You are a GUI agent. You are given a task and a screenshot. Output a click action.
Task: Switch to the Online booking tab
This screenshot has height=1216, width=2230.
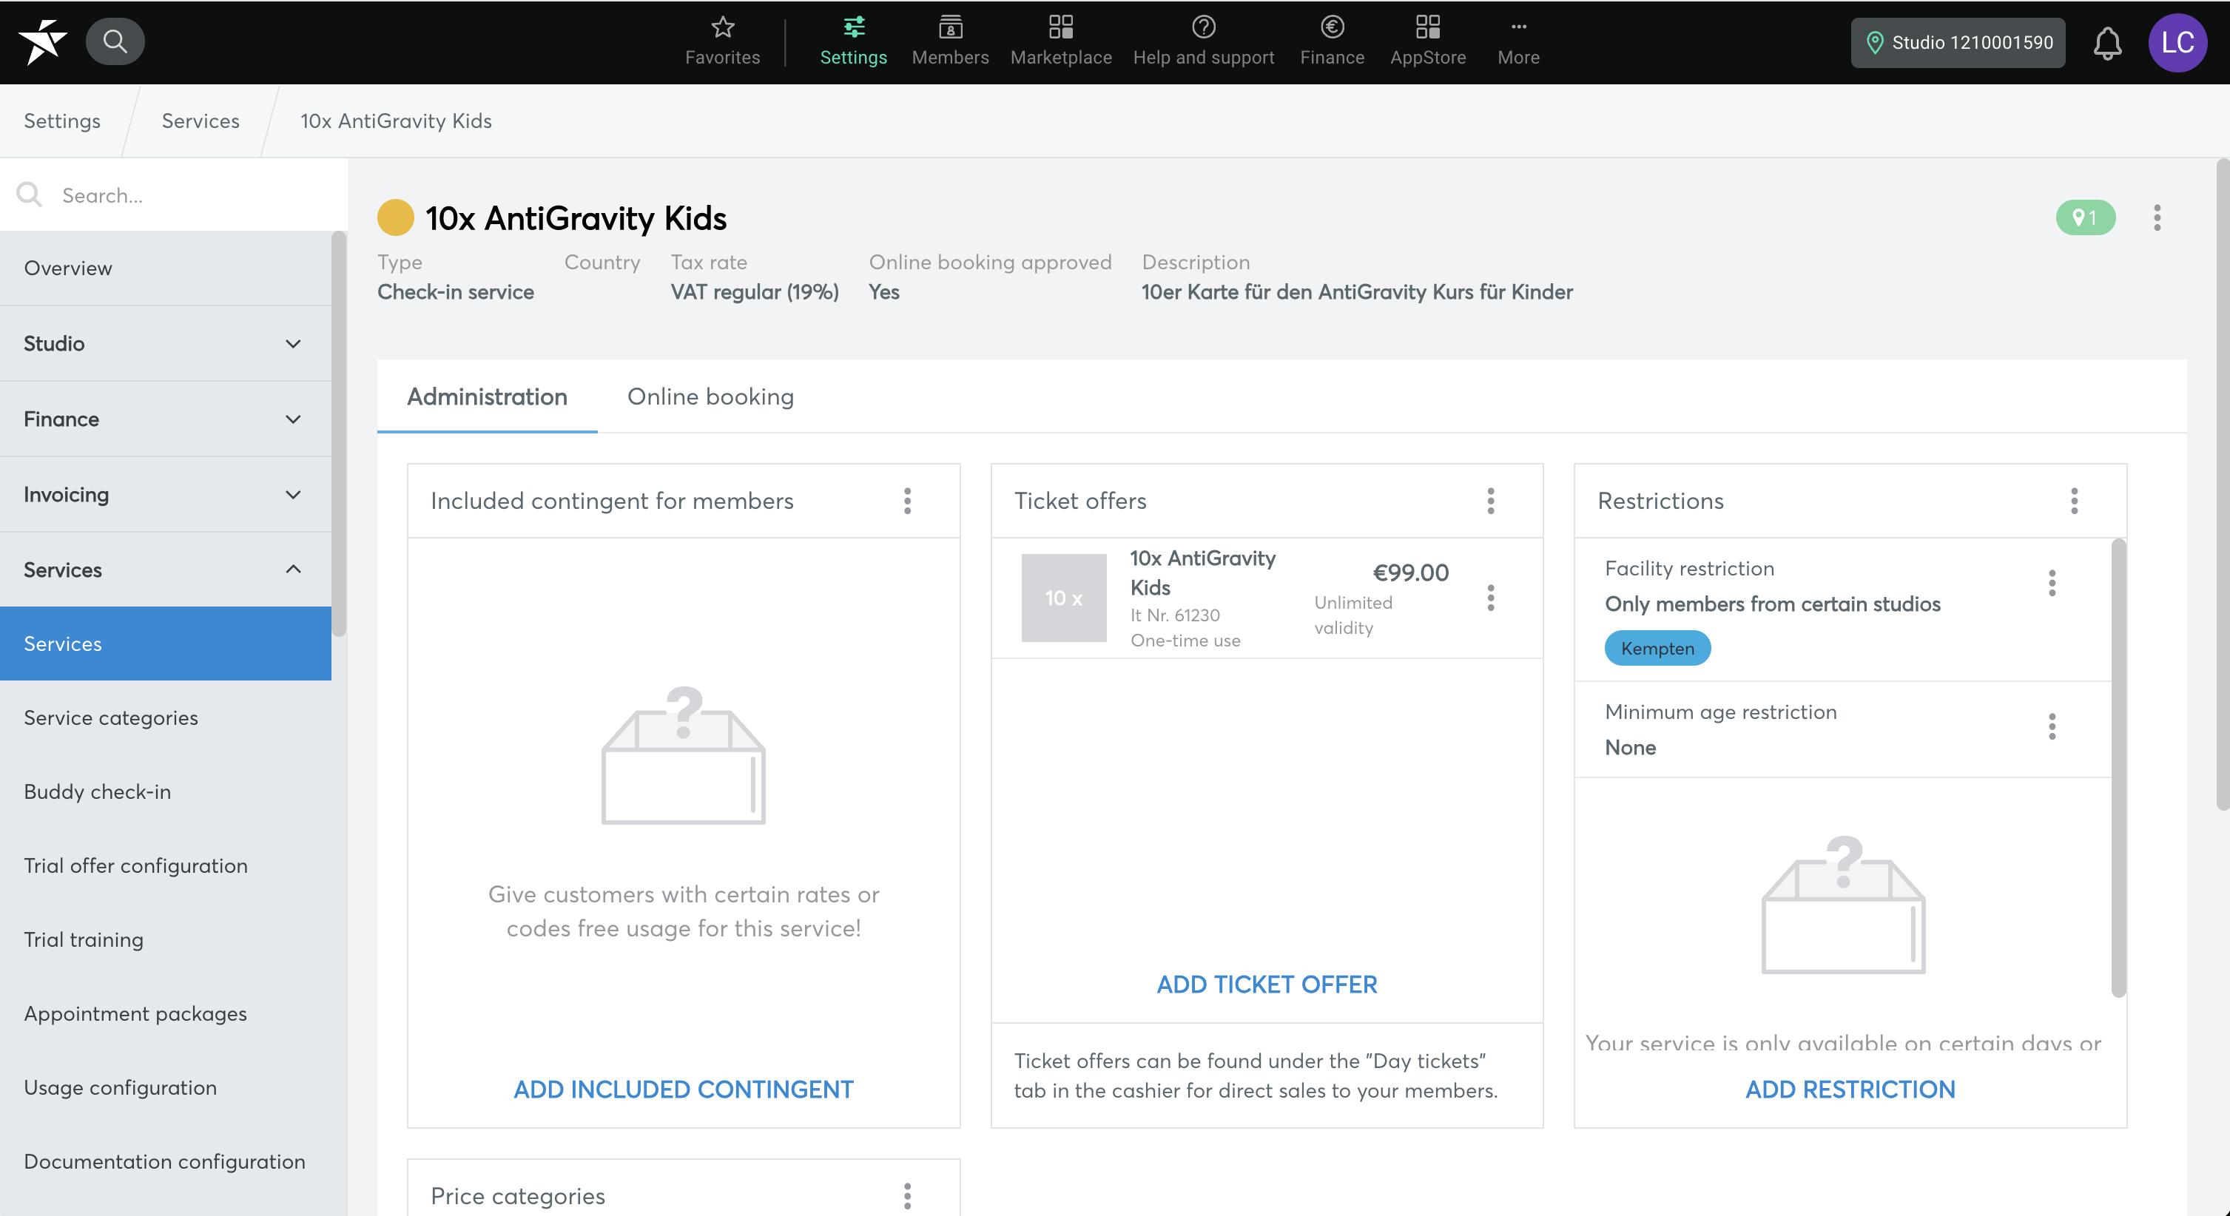coord(710,396)
